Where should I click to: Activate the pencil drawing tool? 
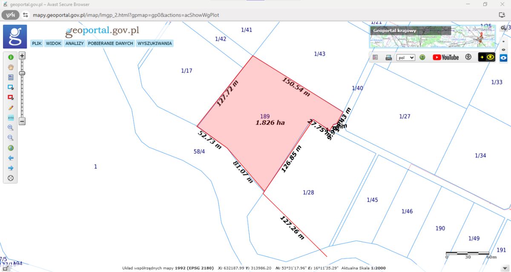coord(11,108)
